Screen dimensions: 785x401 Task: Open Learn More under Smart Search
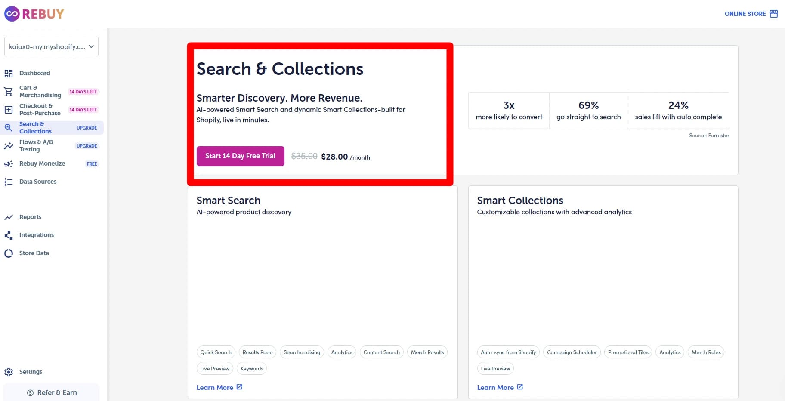point(219,387)
